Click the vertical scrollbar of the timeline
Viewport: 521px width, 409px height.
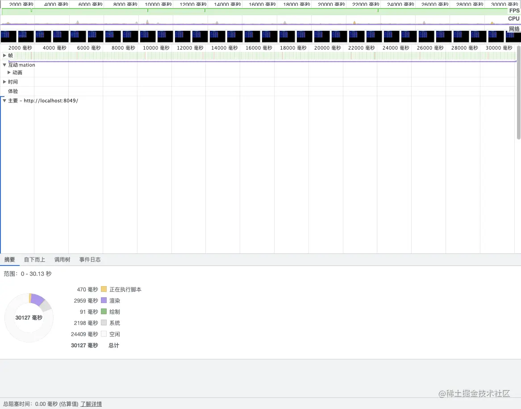coord(519,93)
